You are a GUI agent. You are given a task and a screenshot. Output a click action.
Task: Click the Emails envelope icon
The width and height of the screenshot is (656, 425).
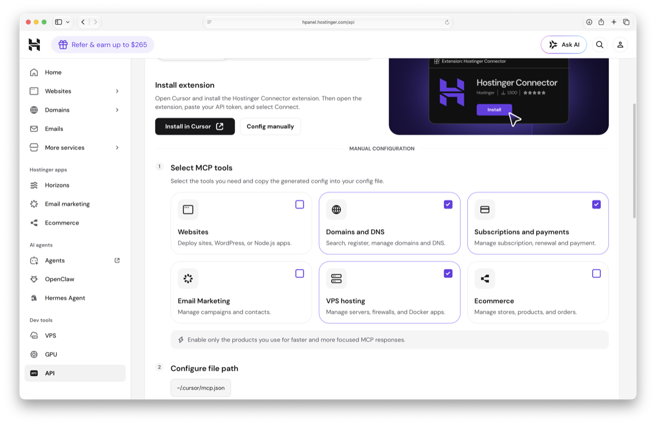click(x=34, y=129)
